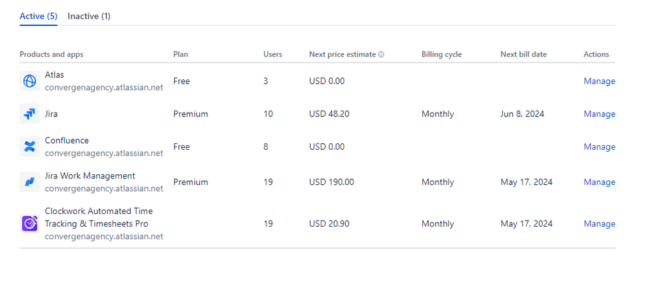The width and height of the screenshot is (662, 281).
Task: Click the Next price estimate info icon
Action: click(382, 54)
